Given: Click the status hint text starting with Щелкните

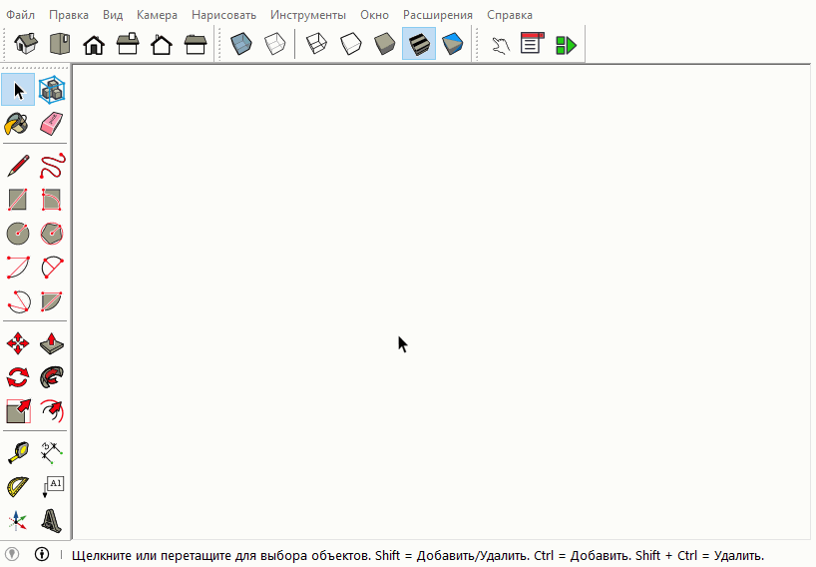Looking at the screenshot, I should [418, 556].
